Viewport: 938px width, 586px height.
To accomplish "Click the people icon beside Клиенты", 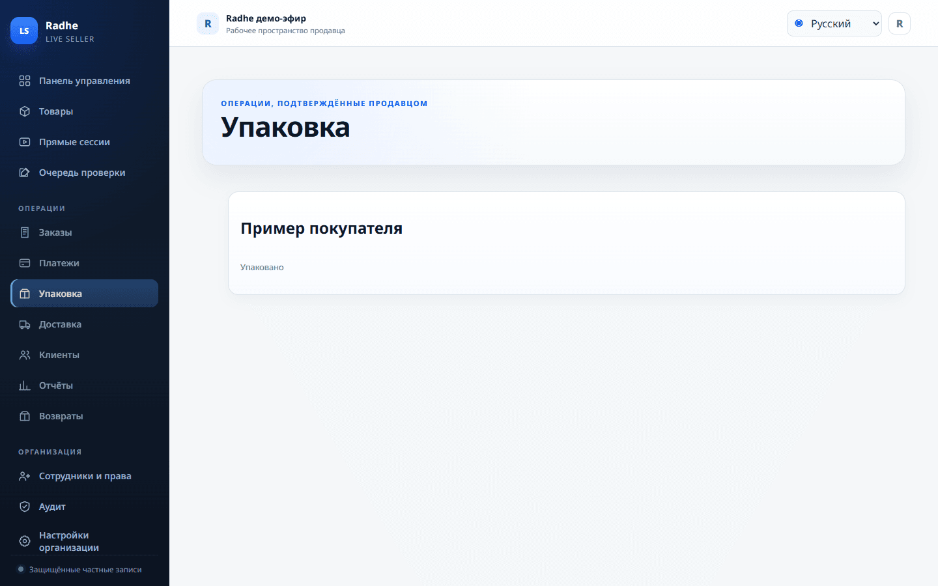I will coord(25,355).
